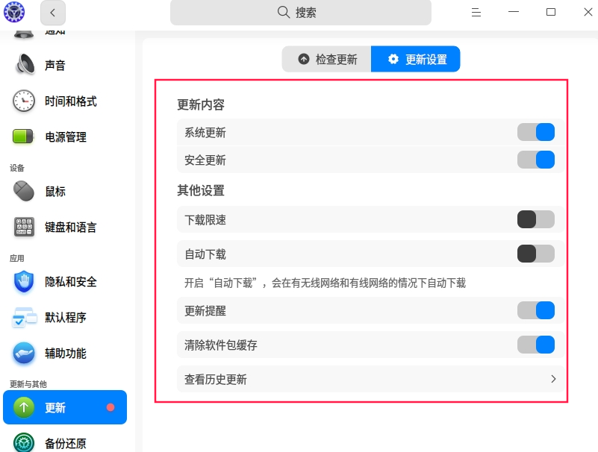Click the clock icon for 时间和格式
598x452 pixels.
click(x=24, y=101)
